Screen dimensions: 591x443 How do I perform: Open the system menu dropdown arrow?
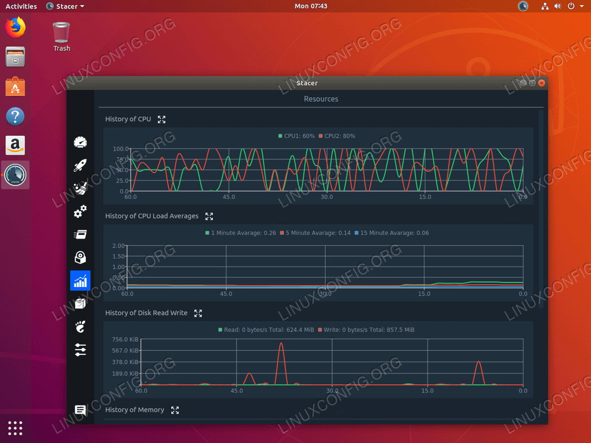point(581,6)
